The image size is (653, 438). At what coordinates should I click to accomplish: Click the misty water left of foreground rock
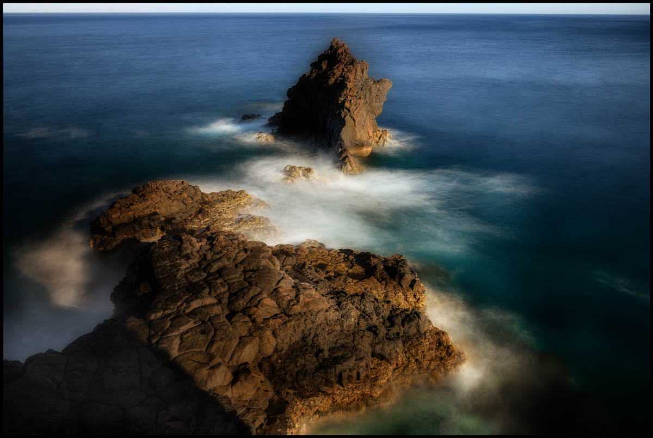coord(54,272)
